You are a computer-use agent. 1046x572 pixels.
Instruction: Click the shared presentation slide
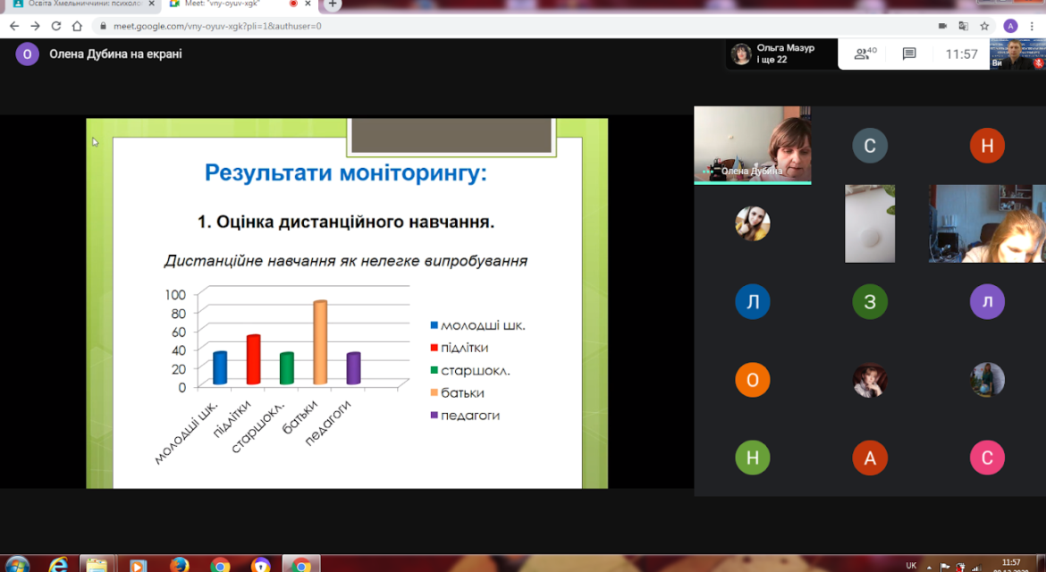click(x=347, y=303)
